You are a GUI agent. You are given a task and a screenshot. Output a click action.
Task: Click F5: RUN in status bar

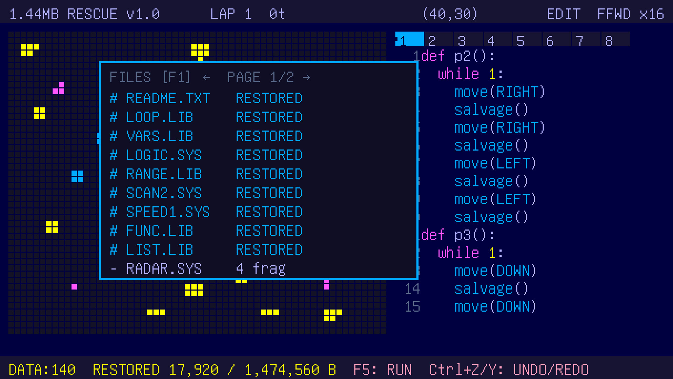383,370
